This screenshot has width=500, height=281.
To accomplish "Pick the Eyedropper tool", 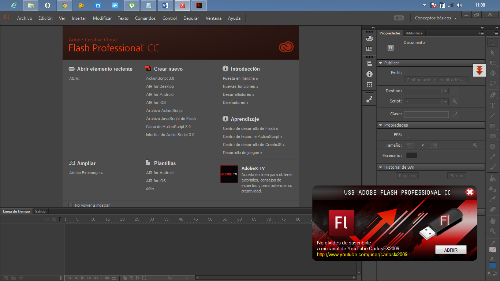I will 493,199.
